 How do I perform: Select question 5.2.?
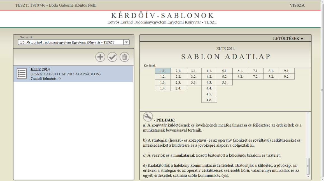pyautogui.click(x=225, y=77)
